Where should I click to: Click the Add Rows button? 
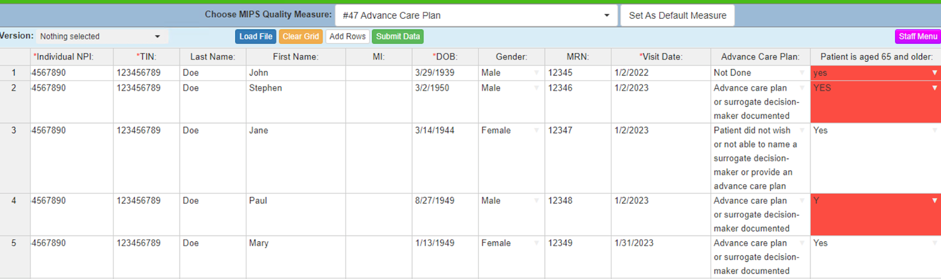point(347,36)
